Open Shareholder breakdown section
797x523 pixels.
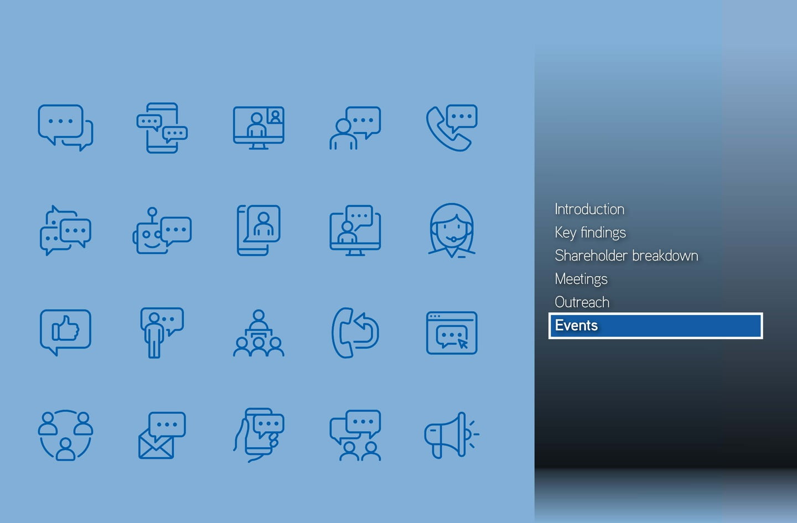(x=626, y=256)
